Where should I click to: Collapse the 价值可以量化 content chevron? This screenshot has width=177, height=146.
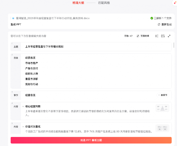pos(23,127)
